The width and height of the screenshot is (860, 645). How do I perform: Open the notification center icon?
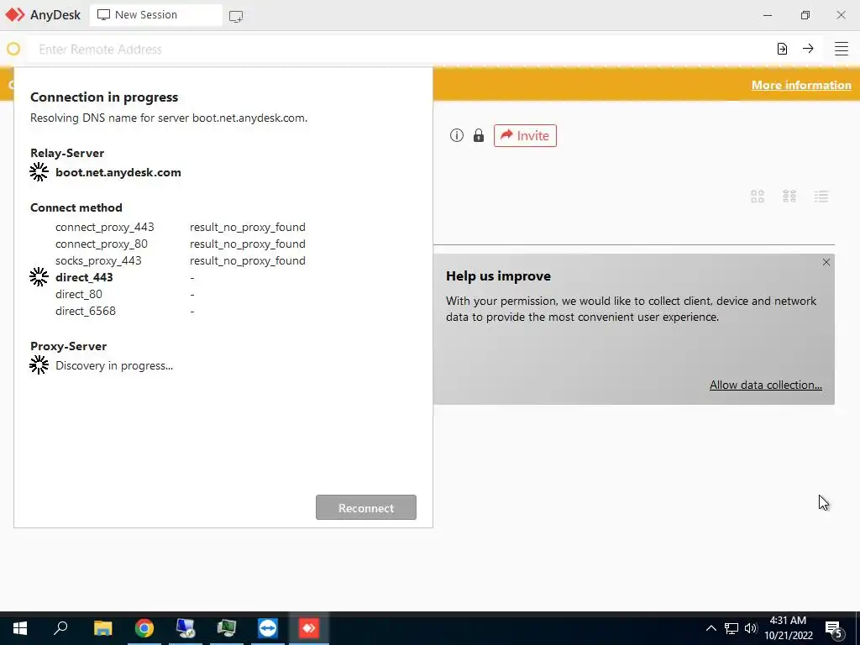834,630
